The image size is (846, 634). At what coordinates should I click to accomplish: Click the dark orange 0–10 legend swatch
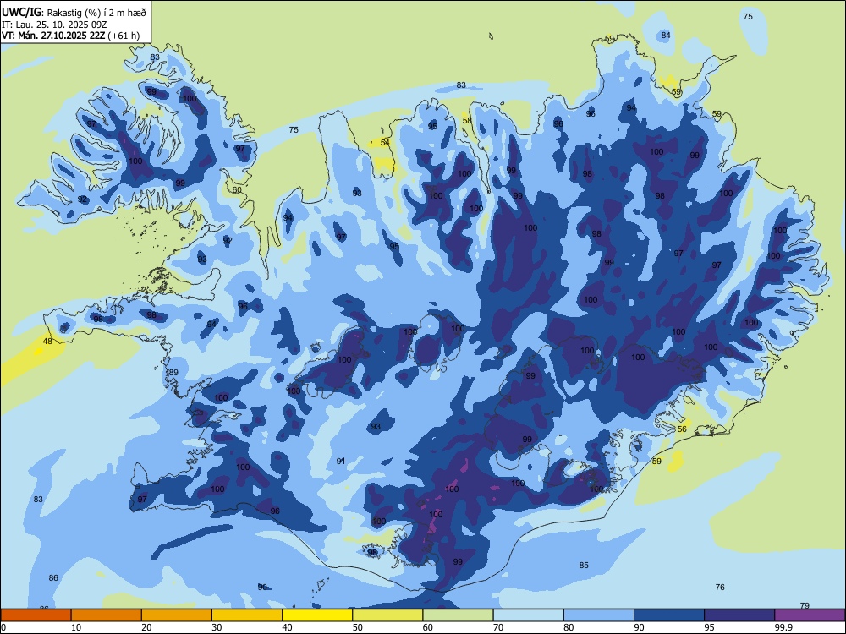pos(36,615)
